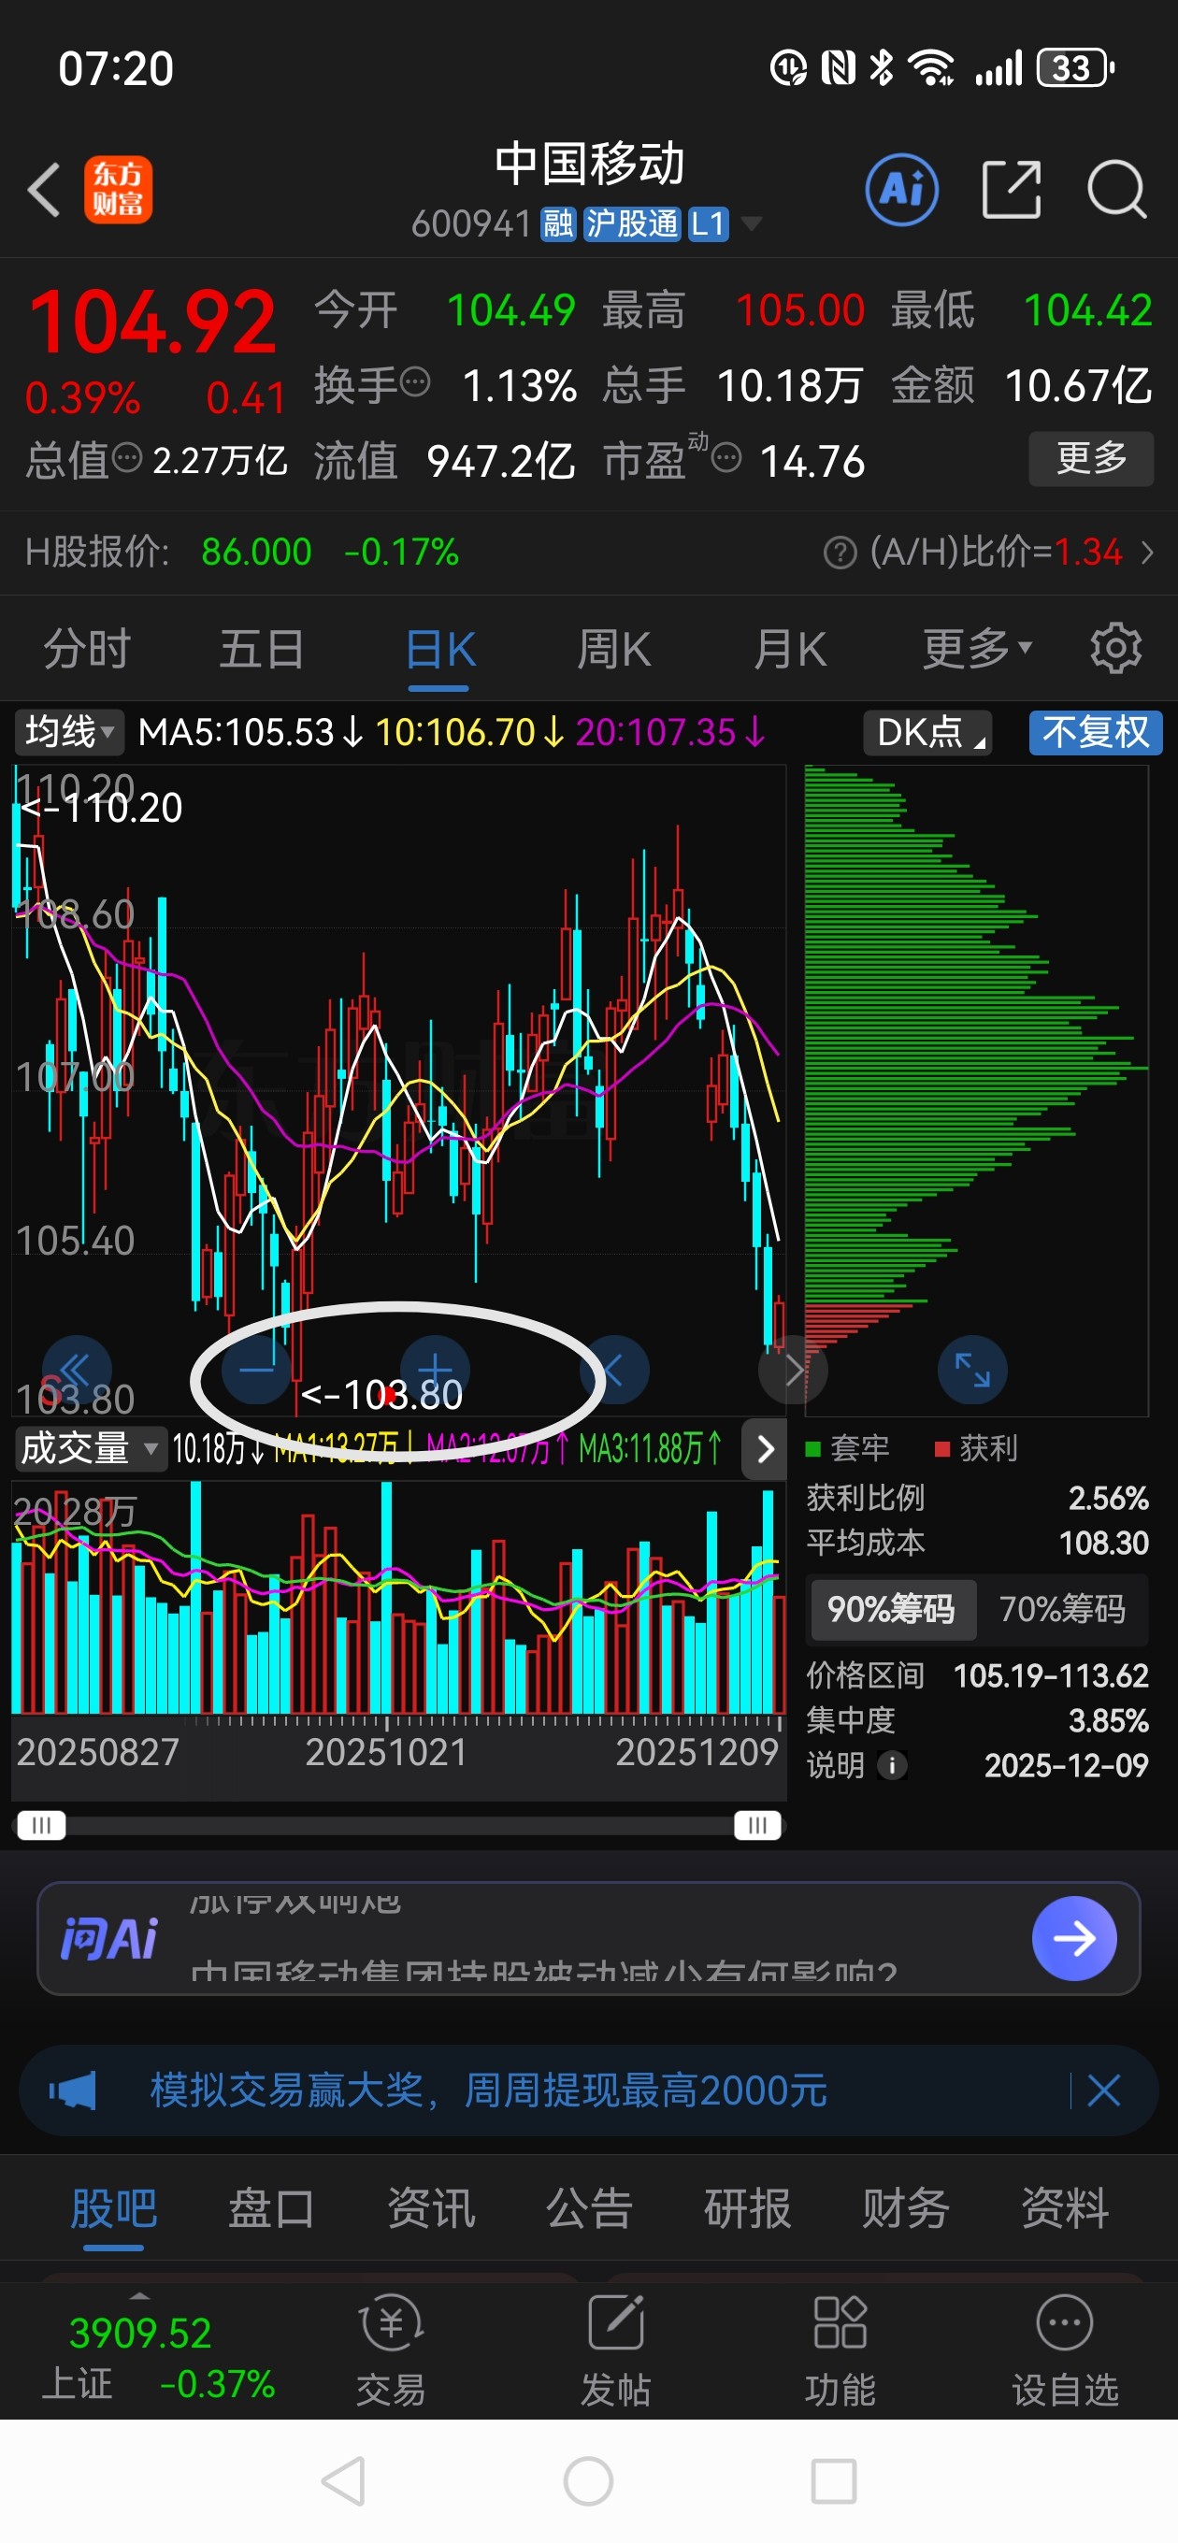1178x2543 pixels.
Task: Open the 公告 tab
Action: 590,2208
